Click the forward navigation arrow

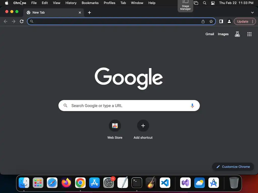tap(14, 21)
